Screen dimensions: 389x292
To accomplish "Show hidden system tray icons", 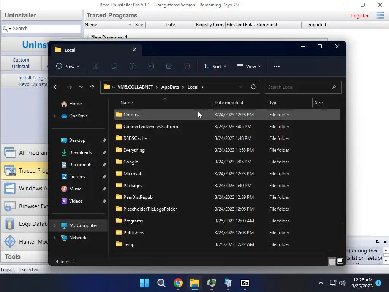I will 321,283.
